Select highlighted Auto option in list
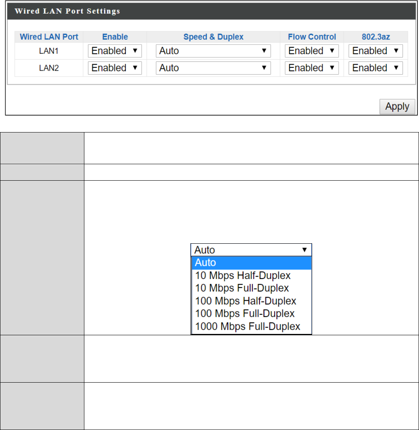Viewport: 419px width, 430px height. click(x=251, y=263)
